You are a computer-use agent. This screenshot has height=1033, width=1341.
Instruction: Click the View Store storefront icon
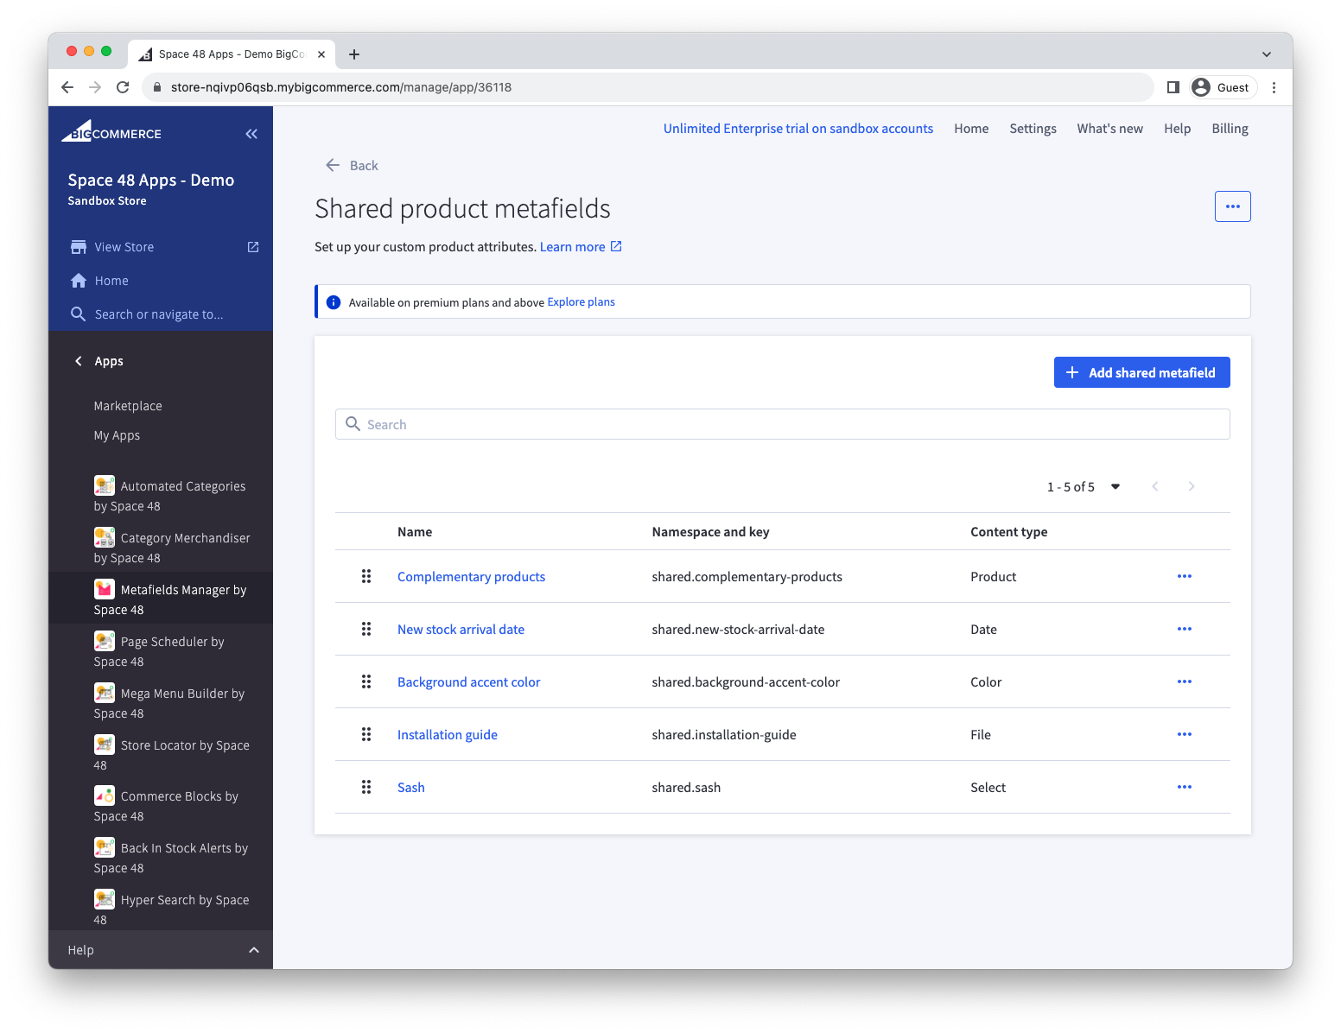pyautogui.click(x=79, y=247)
